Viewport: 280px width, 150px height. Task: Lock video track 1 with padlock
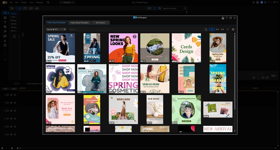click(x=15, y=95)
